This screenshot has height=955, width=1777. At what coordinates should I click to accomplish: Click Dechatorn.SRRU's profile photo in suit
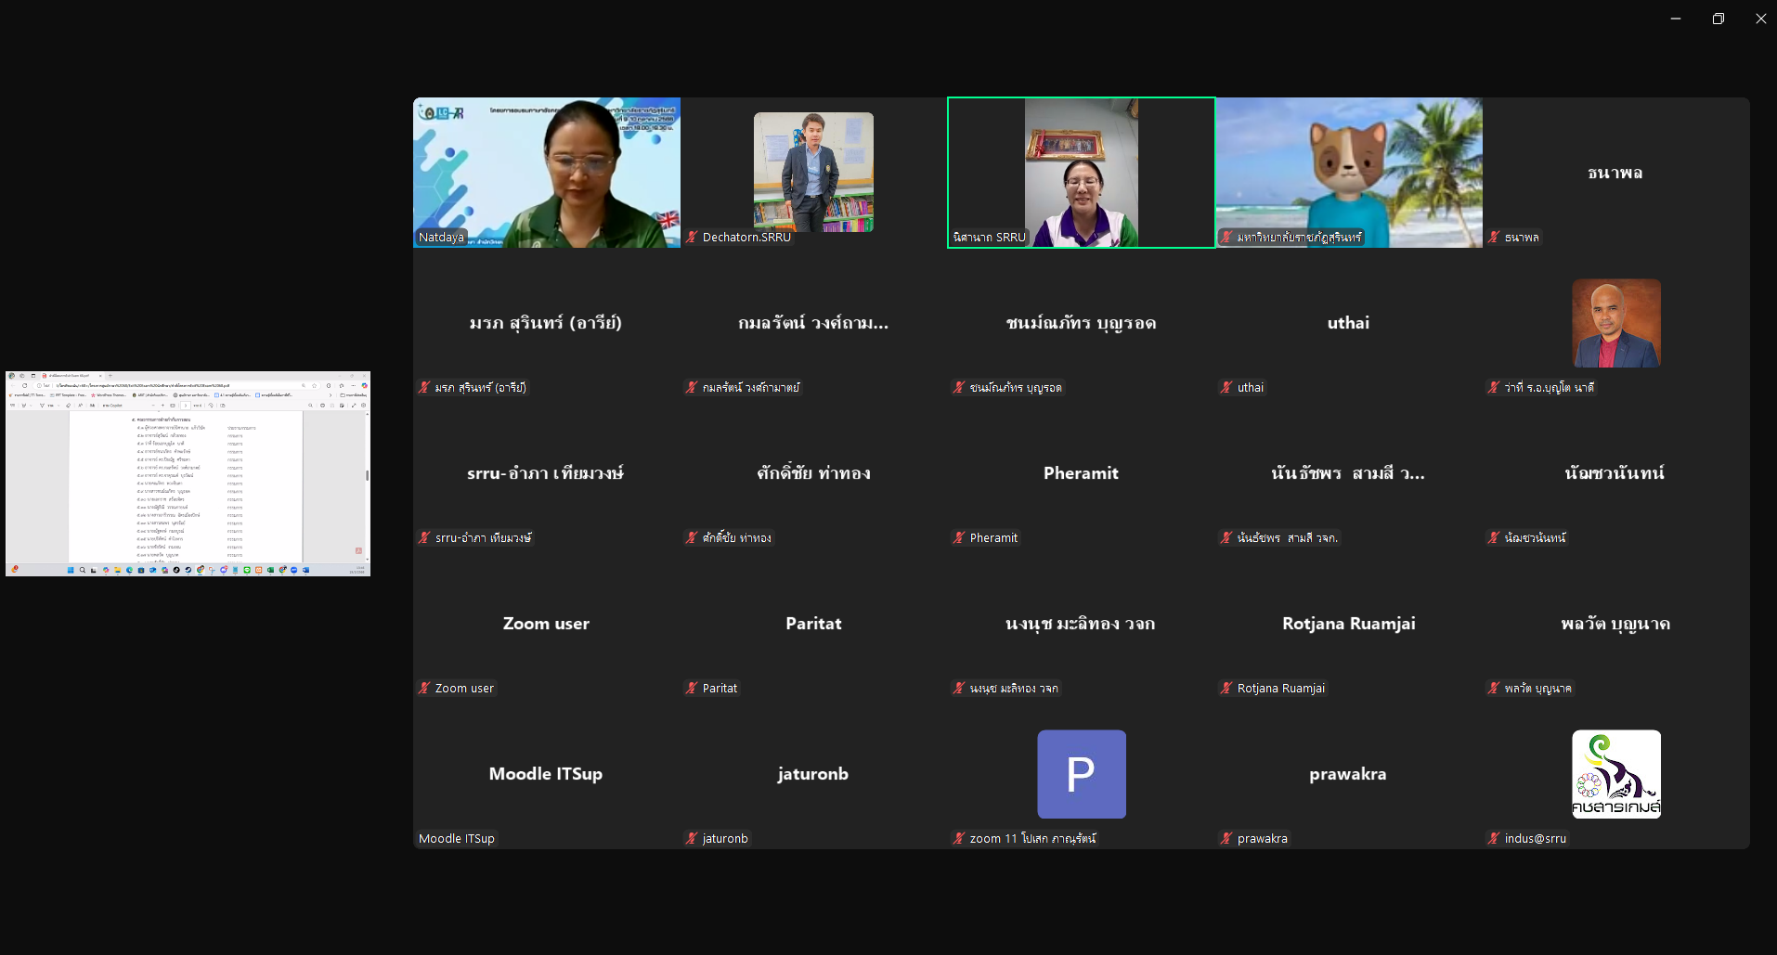click(x=813, y=172)
